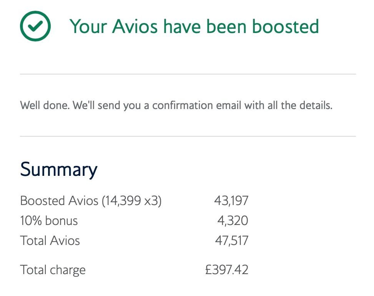Click the divider line above Summary
Screen dimensions: 374x296
pyautogui.click(x=188, y=136)
